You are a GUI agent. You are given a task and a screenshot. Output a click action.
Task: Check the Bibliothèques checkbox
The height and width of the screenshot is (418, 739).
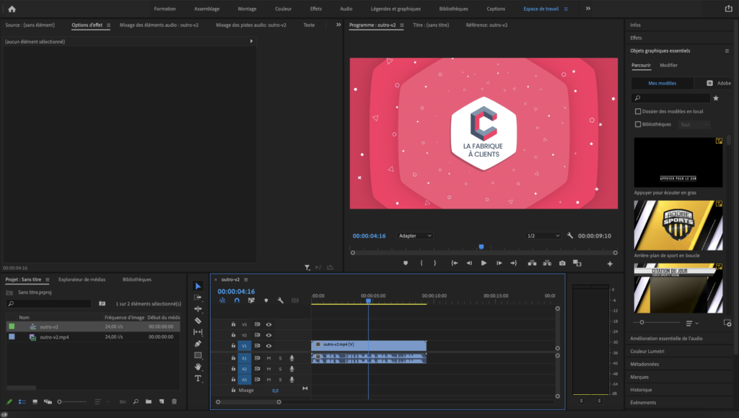[638, 124]
